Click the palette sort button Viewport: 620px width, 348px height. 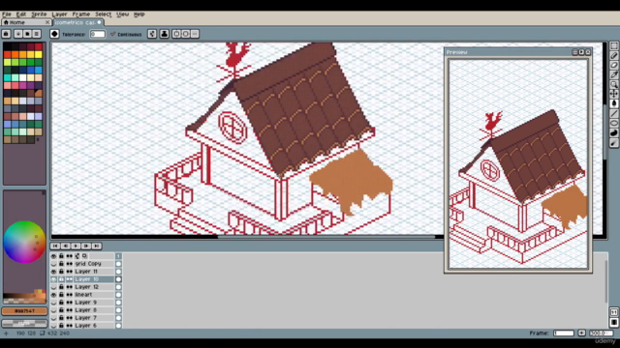click(18, 34)
